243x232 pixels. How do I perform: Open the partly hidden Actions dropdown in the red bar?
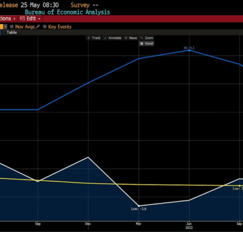8,19
